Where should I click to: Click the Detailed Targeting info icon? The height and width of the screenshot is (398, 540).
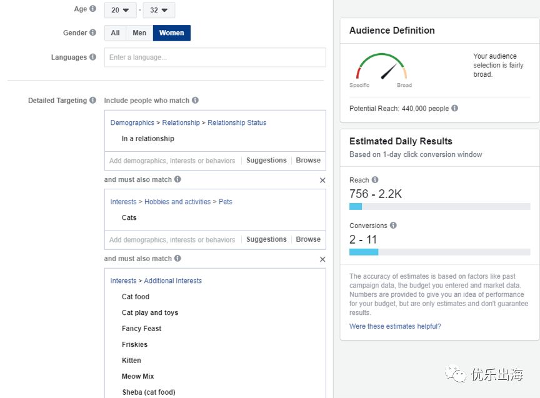tap(93, 101)
